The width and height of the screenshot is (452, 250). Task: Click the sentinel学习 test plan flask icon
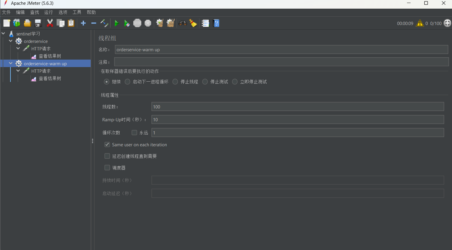tap(11, 34)
